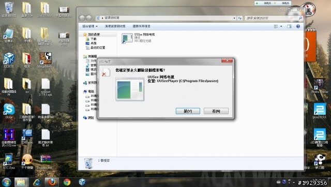Click the File Explorer taskbar button
The image size is (331, 187).
pyautogui.click(x=21, y=182)
